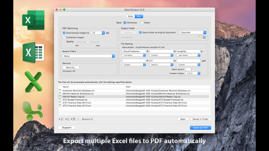Toggle Downsample images checkbox

(x=64, y=33)
